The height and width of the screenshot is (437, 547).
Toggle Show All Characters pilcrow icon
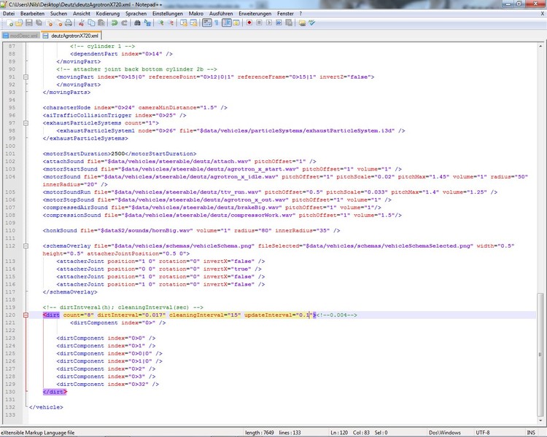coord(217,23)
